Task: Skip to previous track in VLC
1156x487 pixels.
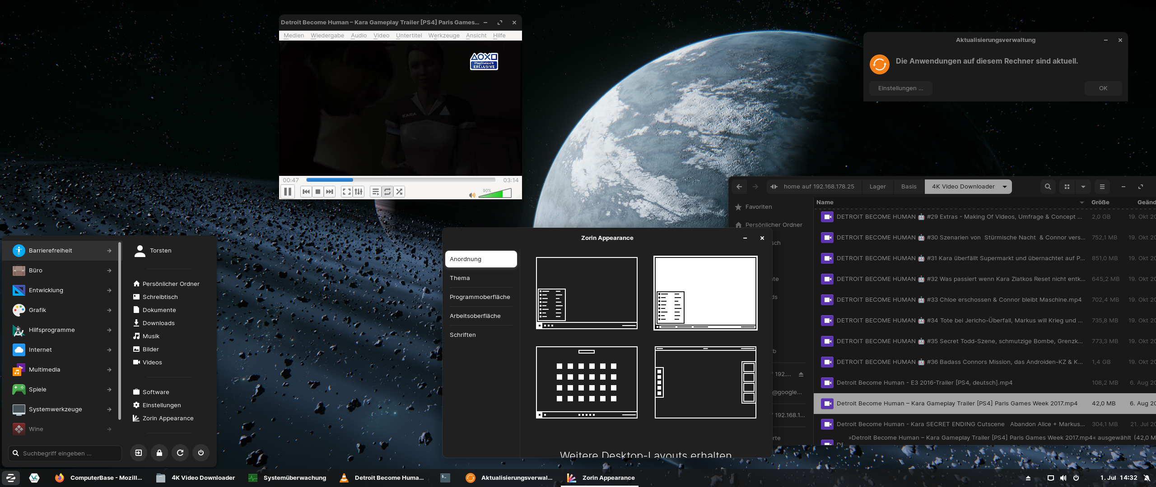Action: pos(306,192)
